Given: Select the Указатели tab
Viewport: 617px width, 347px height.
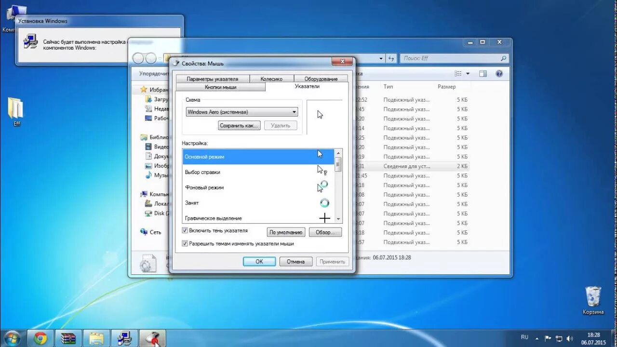Looking at the screenshot, I should (307, 86).
